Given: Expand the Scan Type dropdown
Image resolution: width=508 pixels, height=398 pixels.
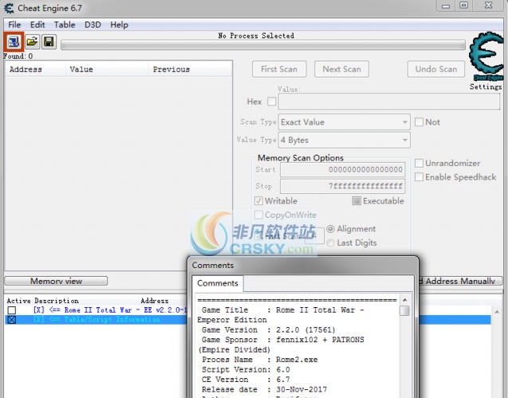Looking at the screenshot, I should click(x=344, y=122).
